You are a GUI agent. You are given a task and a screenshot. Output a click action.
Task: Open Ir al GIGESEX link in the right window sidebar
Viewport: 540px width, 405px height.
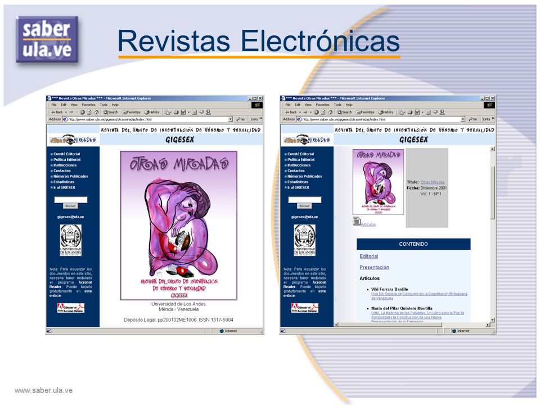pyautogui.click(x=298, y=187)
